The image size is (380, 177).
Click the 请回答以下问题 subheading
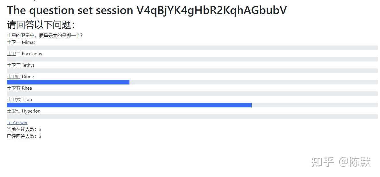click(41, 25)
